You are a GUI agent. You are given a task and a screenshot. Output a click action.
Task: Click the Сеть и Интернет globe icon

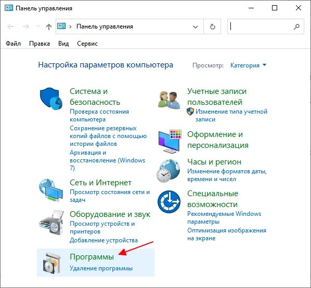tap(51, 190)
